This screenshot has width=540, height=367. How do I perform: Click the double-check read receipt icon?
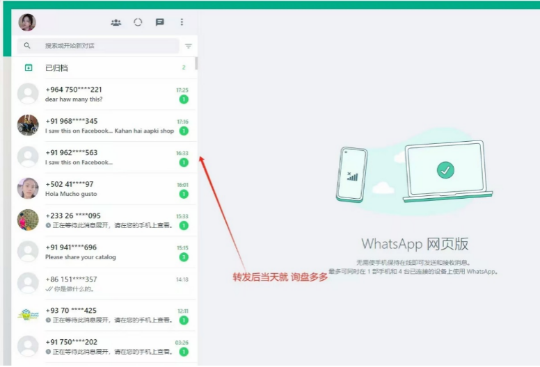point(49,289)
